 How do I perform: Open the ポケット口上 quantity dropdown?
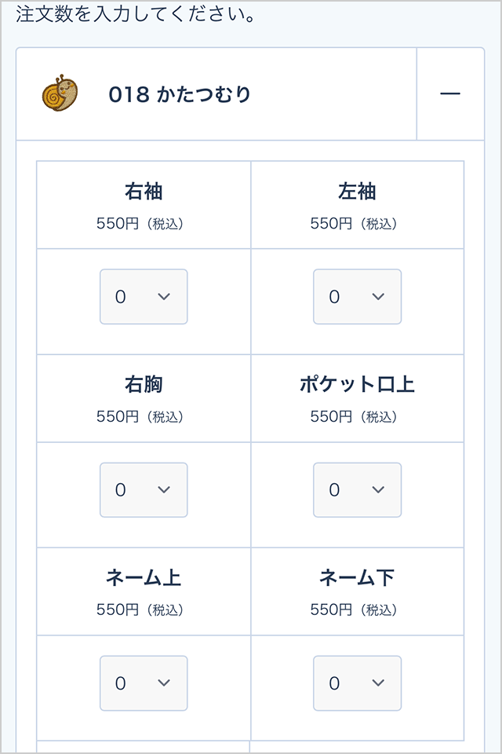coord(358,490)
